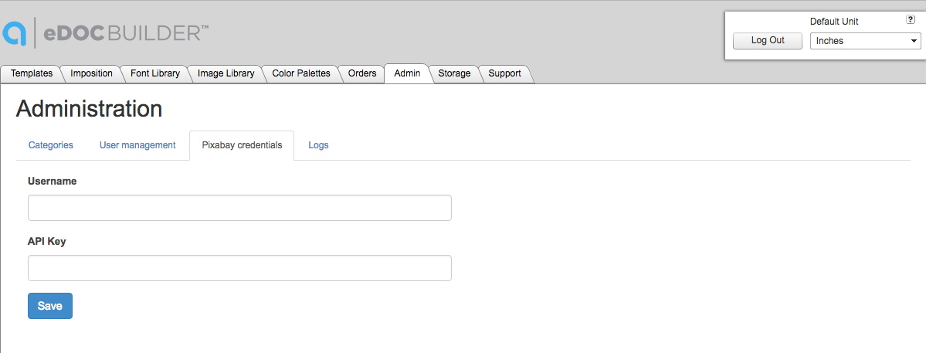Click into the API Key field
The width and height of the screenshot is (926, 353).
[x=239, y=268]
